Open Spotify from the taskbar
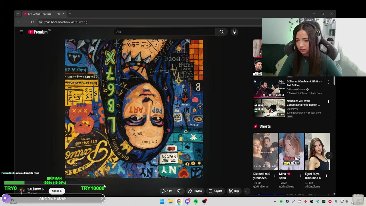The width and height of the screenshot is (366, 206). [x=196, y=201]
